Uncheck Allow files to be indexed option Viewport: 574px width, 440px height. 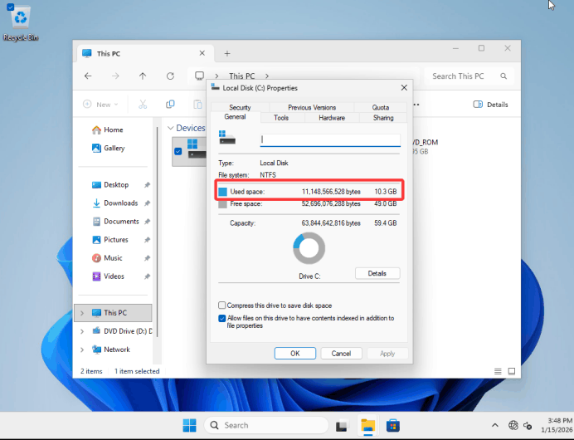coord(222,318)
